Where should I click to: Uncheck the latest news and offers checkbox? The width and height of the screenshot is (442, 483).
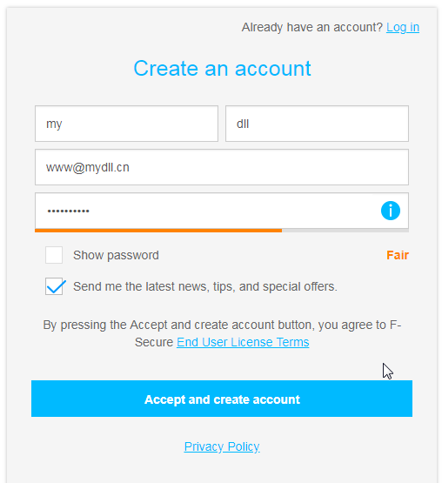click(54, 286)
